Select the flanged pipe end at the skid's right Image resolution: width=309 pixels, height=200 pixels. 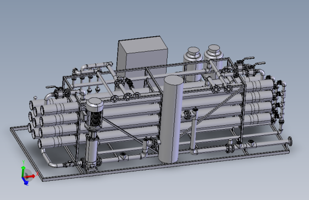tap(290, 141)
